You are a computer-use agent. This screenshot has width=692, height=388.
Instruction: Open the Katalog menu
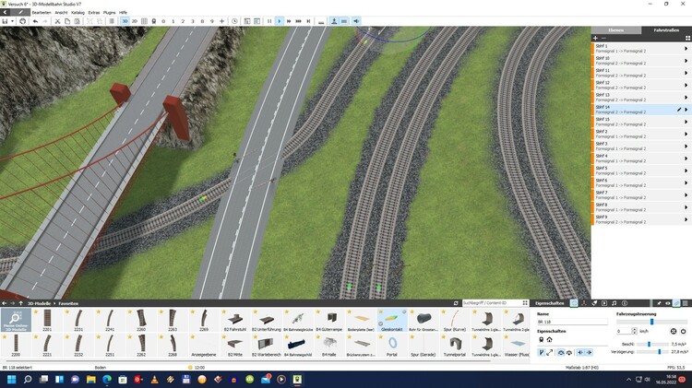click(78, 12)
